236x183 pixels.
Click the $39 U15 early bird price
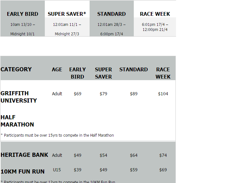coord(78,170)
